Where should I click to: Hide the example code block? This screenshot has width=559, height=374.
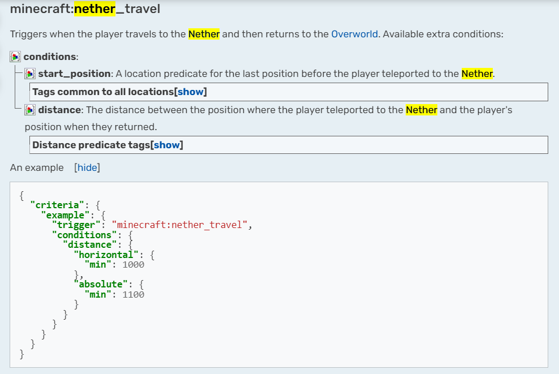point(87,167)
